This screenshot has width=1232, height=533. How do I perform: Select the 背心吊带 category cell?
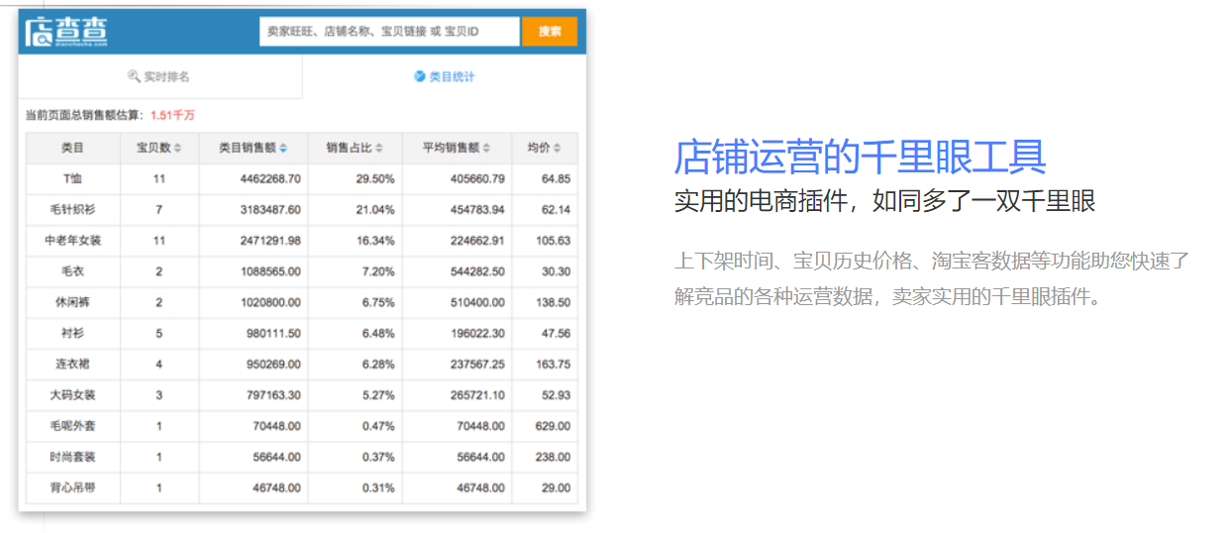coord(72,488)
